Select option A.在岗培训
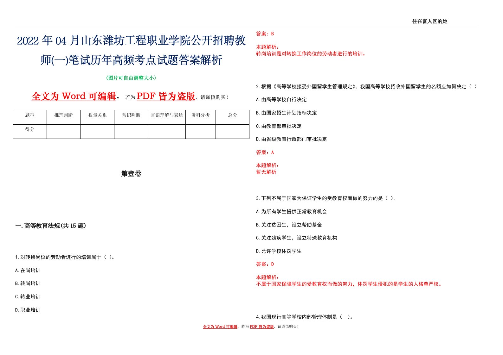Screen dimensions: 503x355 tap(28, 271)
